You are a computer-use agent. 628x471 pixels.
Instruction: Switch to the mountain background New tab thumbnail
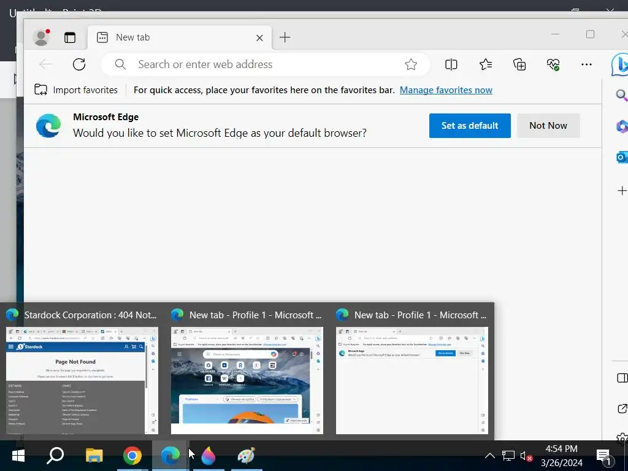click(247, 380)
